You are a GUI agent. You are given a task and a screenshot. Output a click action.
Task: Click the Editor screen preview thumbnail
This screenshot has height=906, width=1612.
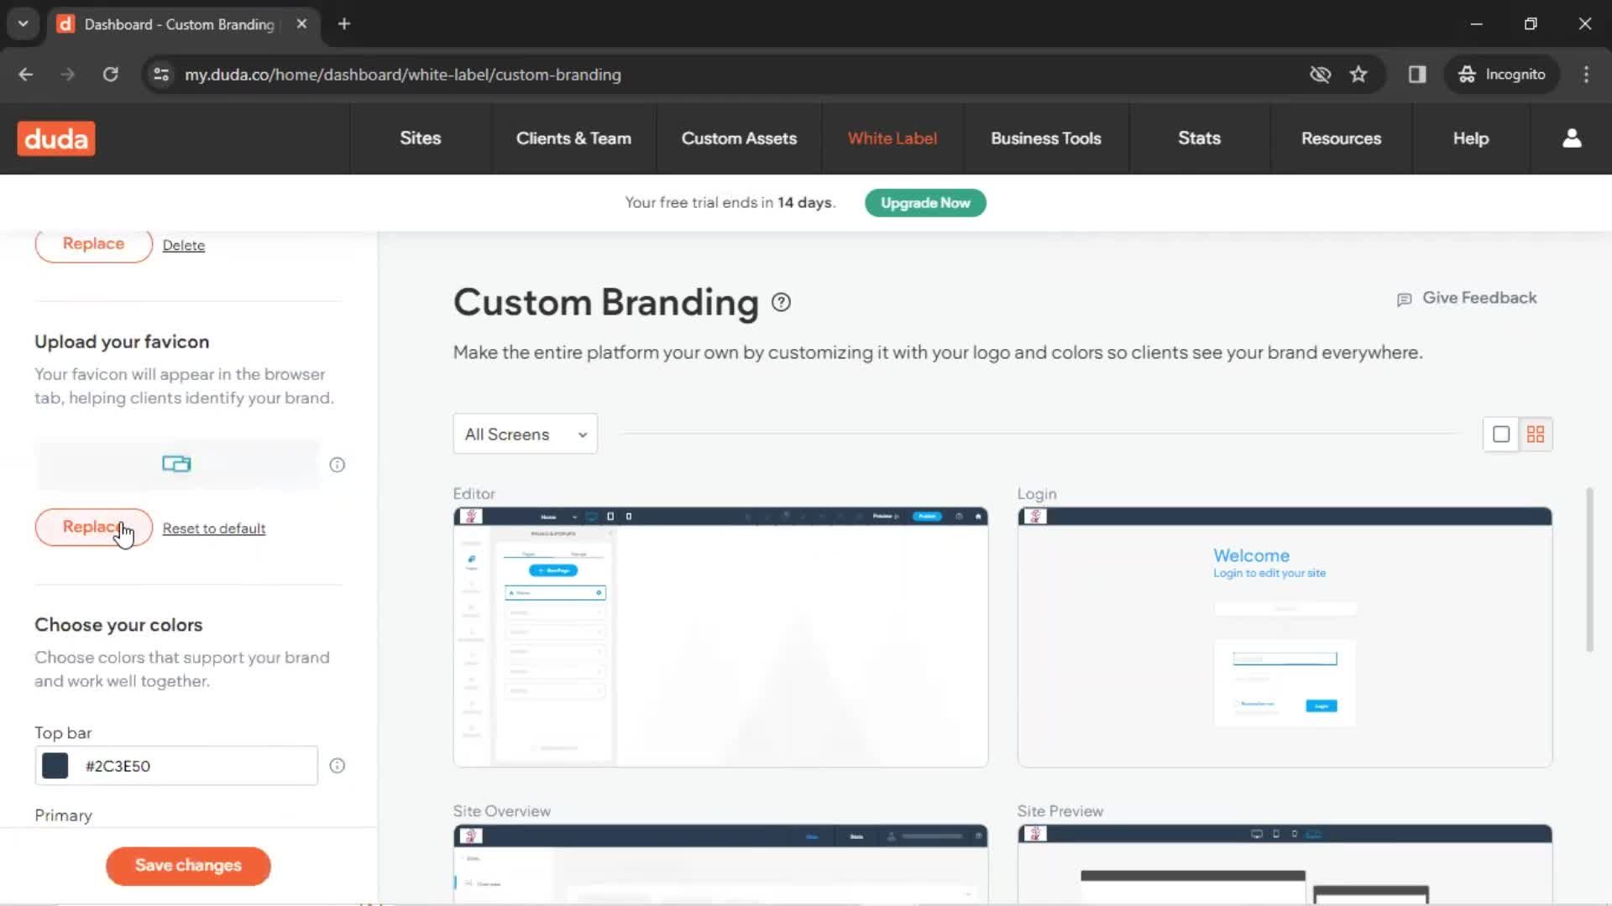click(720, 637)
